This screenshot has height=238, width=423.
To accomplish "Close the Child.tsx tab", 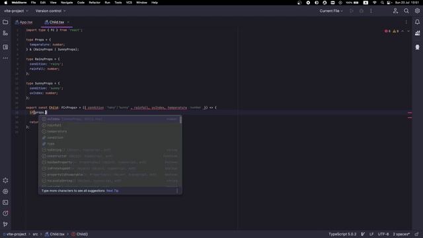I will coord(68,22).
